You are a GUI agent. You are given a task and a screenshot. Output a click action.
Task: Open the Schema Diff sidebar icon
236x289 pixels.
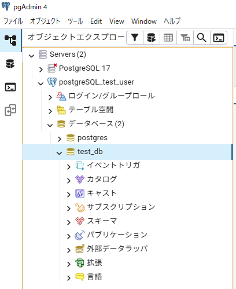(x=10, y=110)
